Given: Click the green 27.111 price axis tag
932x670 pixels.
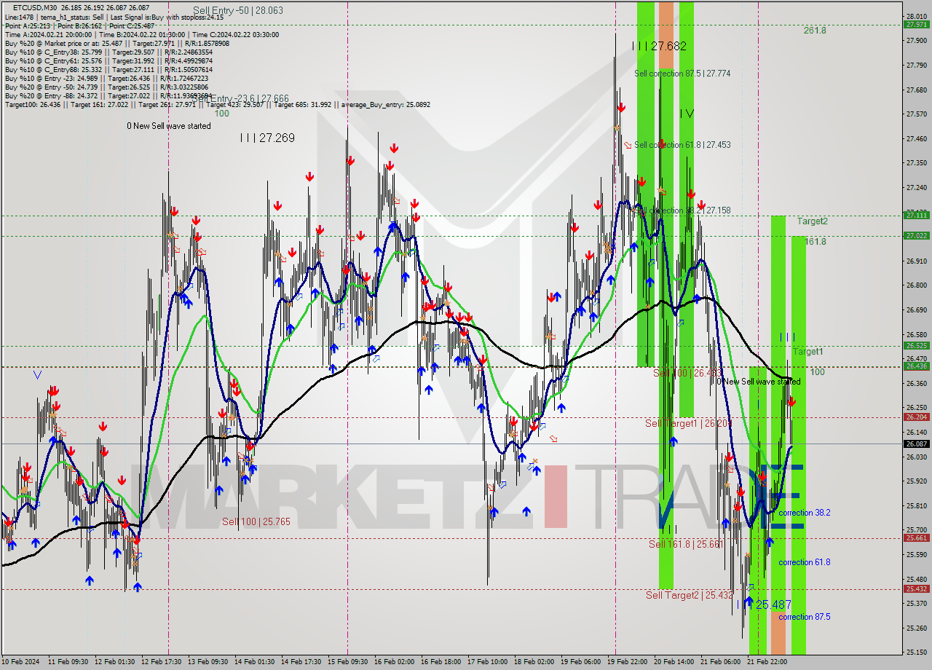Looking at the screenshot, I should coord(916,215).
